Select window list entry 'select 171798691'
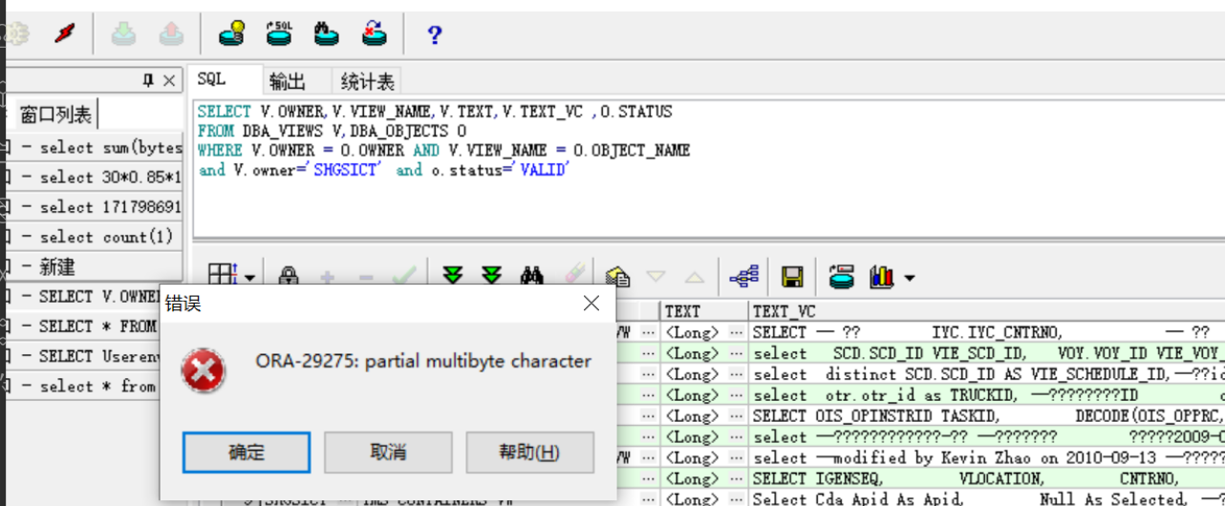Viewport: 1225px width, 506px height. click(94, 206)
